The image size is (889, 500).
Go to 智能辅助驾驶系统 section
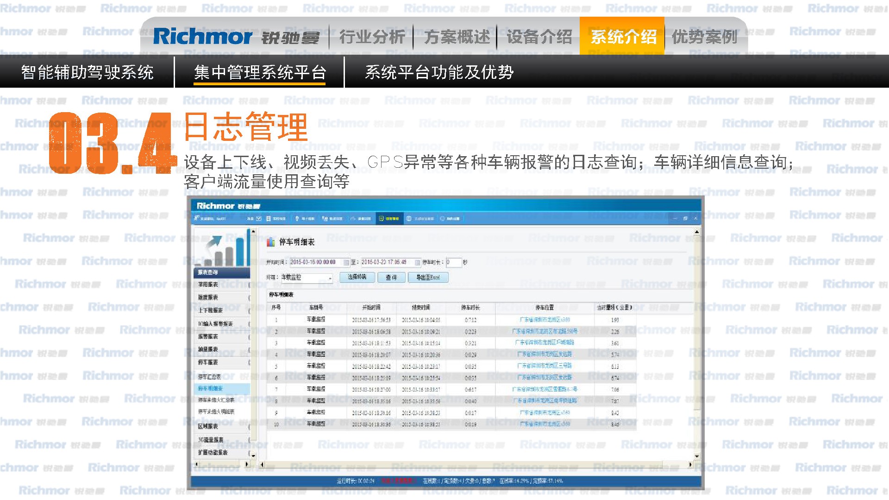(87, 72)
